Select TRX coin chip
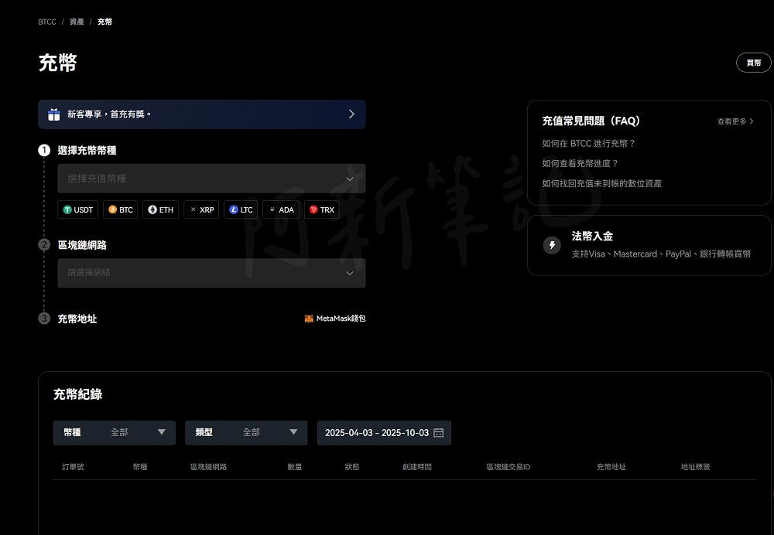Screen dimensions: 774x535 [x=322, y=210]
